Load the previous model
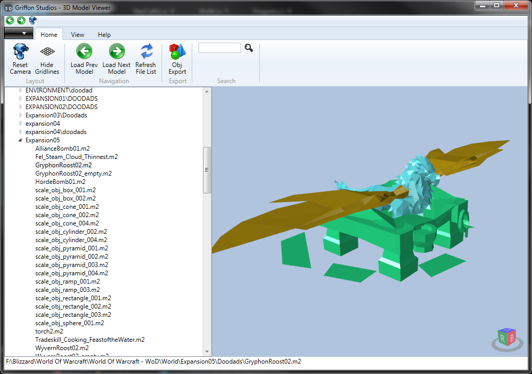 84,59
